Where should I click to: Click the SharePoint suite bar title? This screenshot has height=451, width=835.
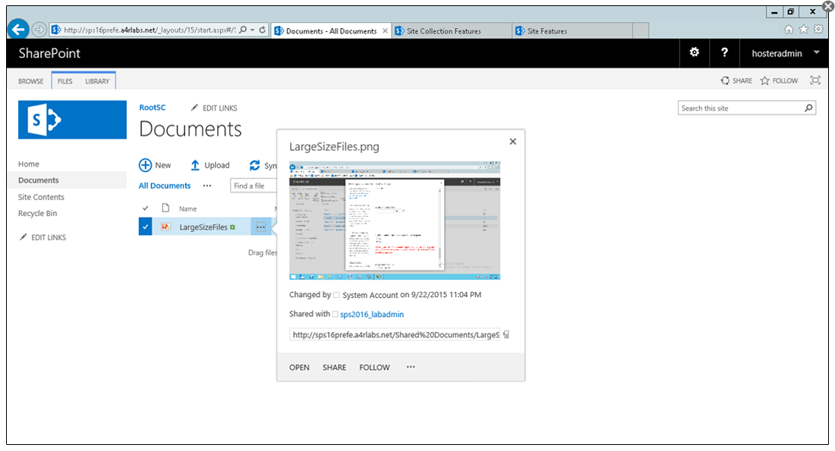49,53
